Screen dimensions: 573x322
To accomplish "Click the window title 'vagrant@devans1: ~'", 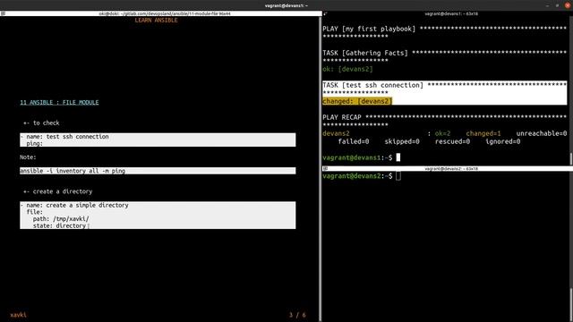I will point(286,5).
